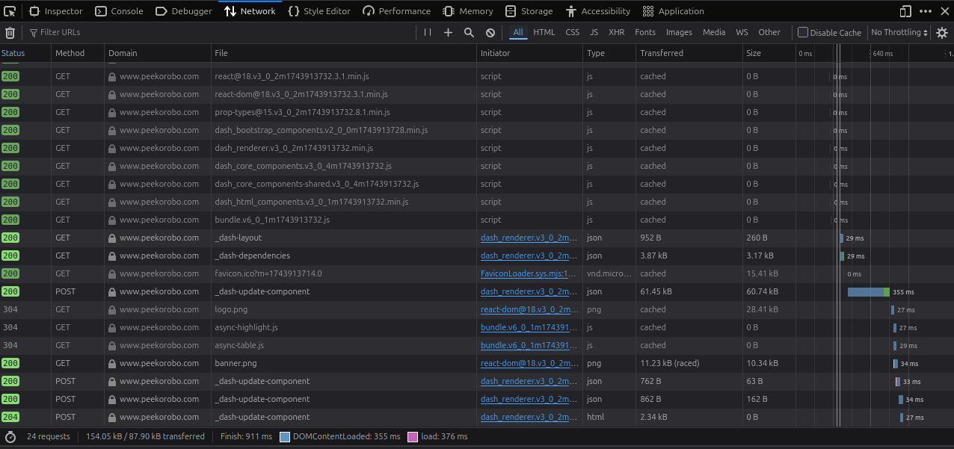
Task: Filter requests by CSS
Action: pyautogui.click(x=572, y=32)
